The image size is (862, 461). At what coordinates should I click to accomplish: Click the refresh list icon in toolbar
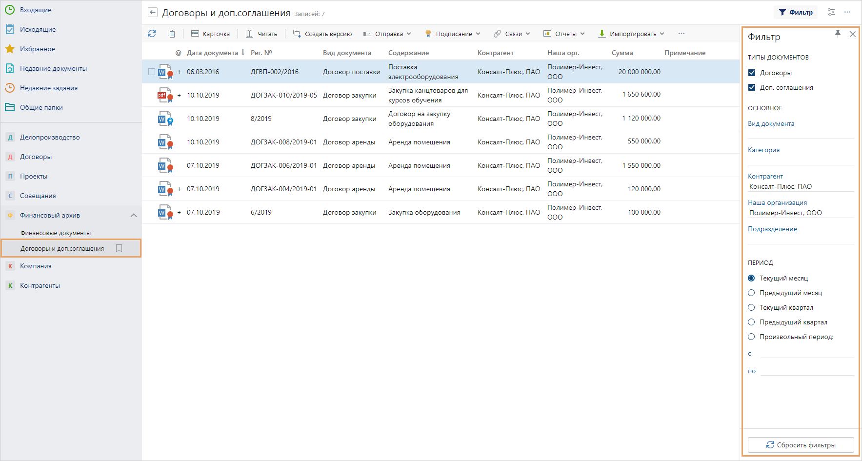pos(152,34)
